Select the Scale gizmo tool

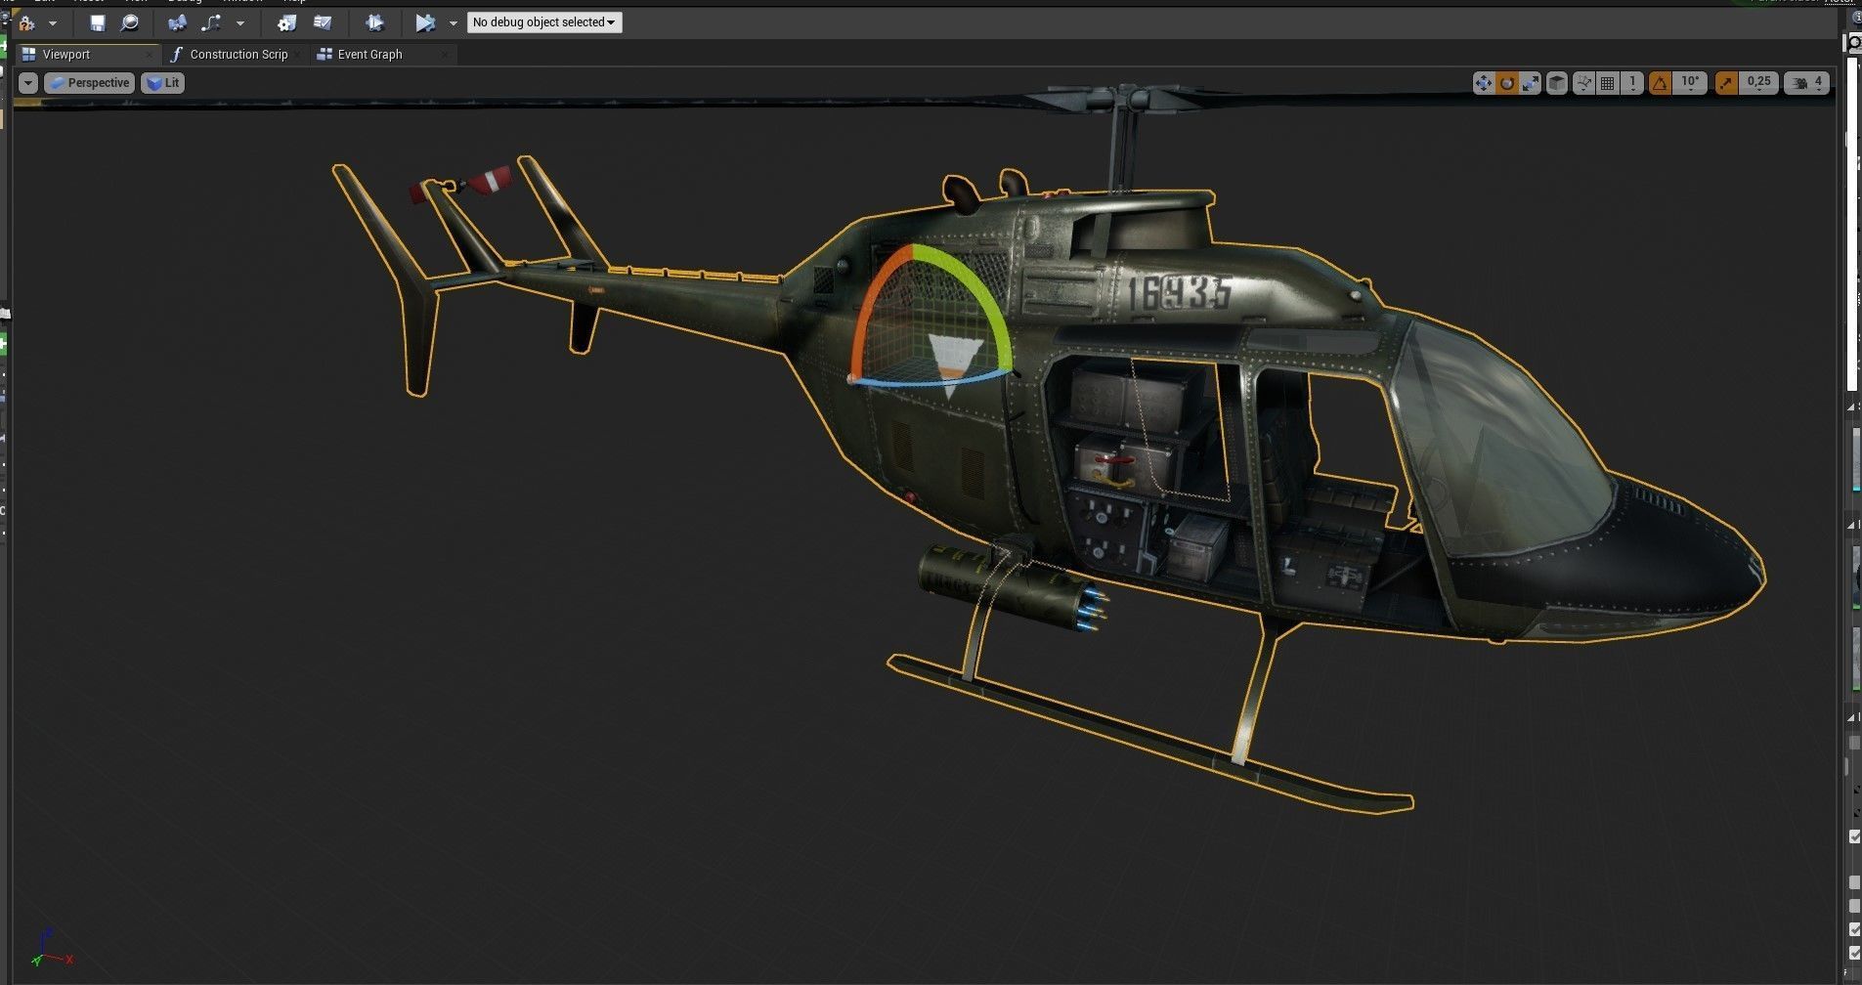(x=1531, y=83)
